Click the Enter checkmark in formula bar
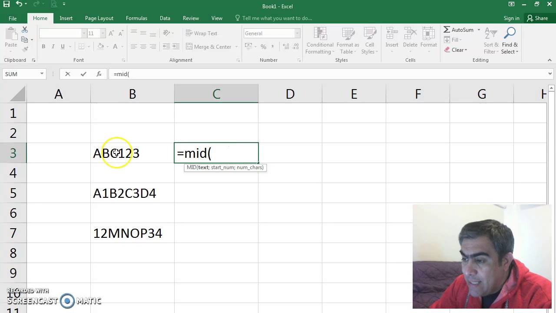This screenshot has height=313, width=556. (83, 74)
